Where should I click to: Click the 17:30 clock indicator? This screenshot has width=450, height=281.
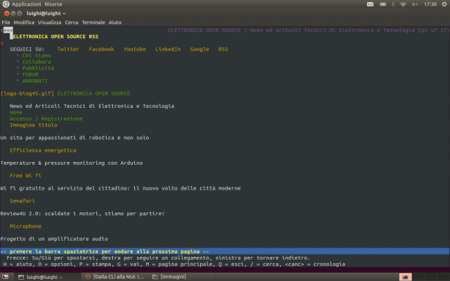tap(430, 4)
